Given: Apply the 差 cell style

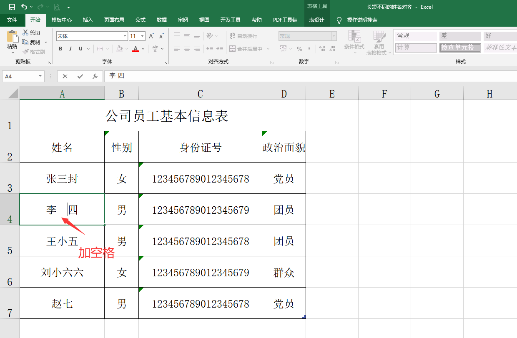Looking at the screenshot, I should (x=460, y=36).
